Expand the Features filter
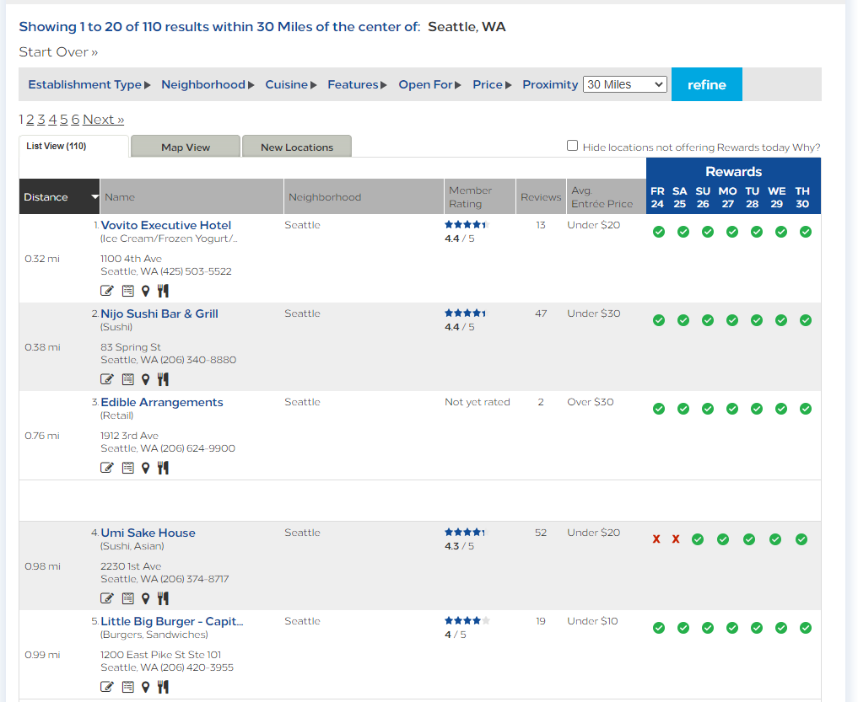858x702 pixels. click(357, 85)
